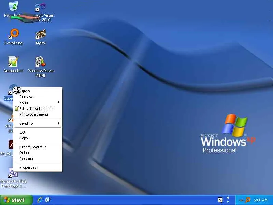Screen dimensions: 273x205
Task: Expand the Send To submenu
Action: click(x=38, y=123)
